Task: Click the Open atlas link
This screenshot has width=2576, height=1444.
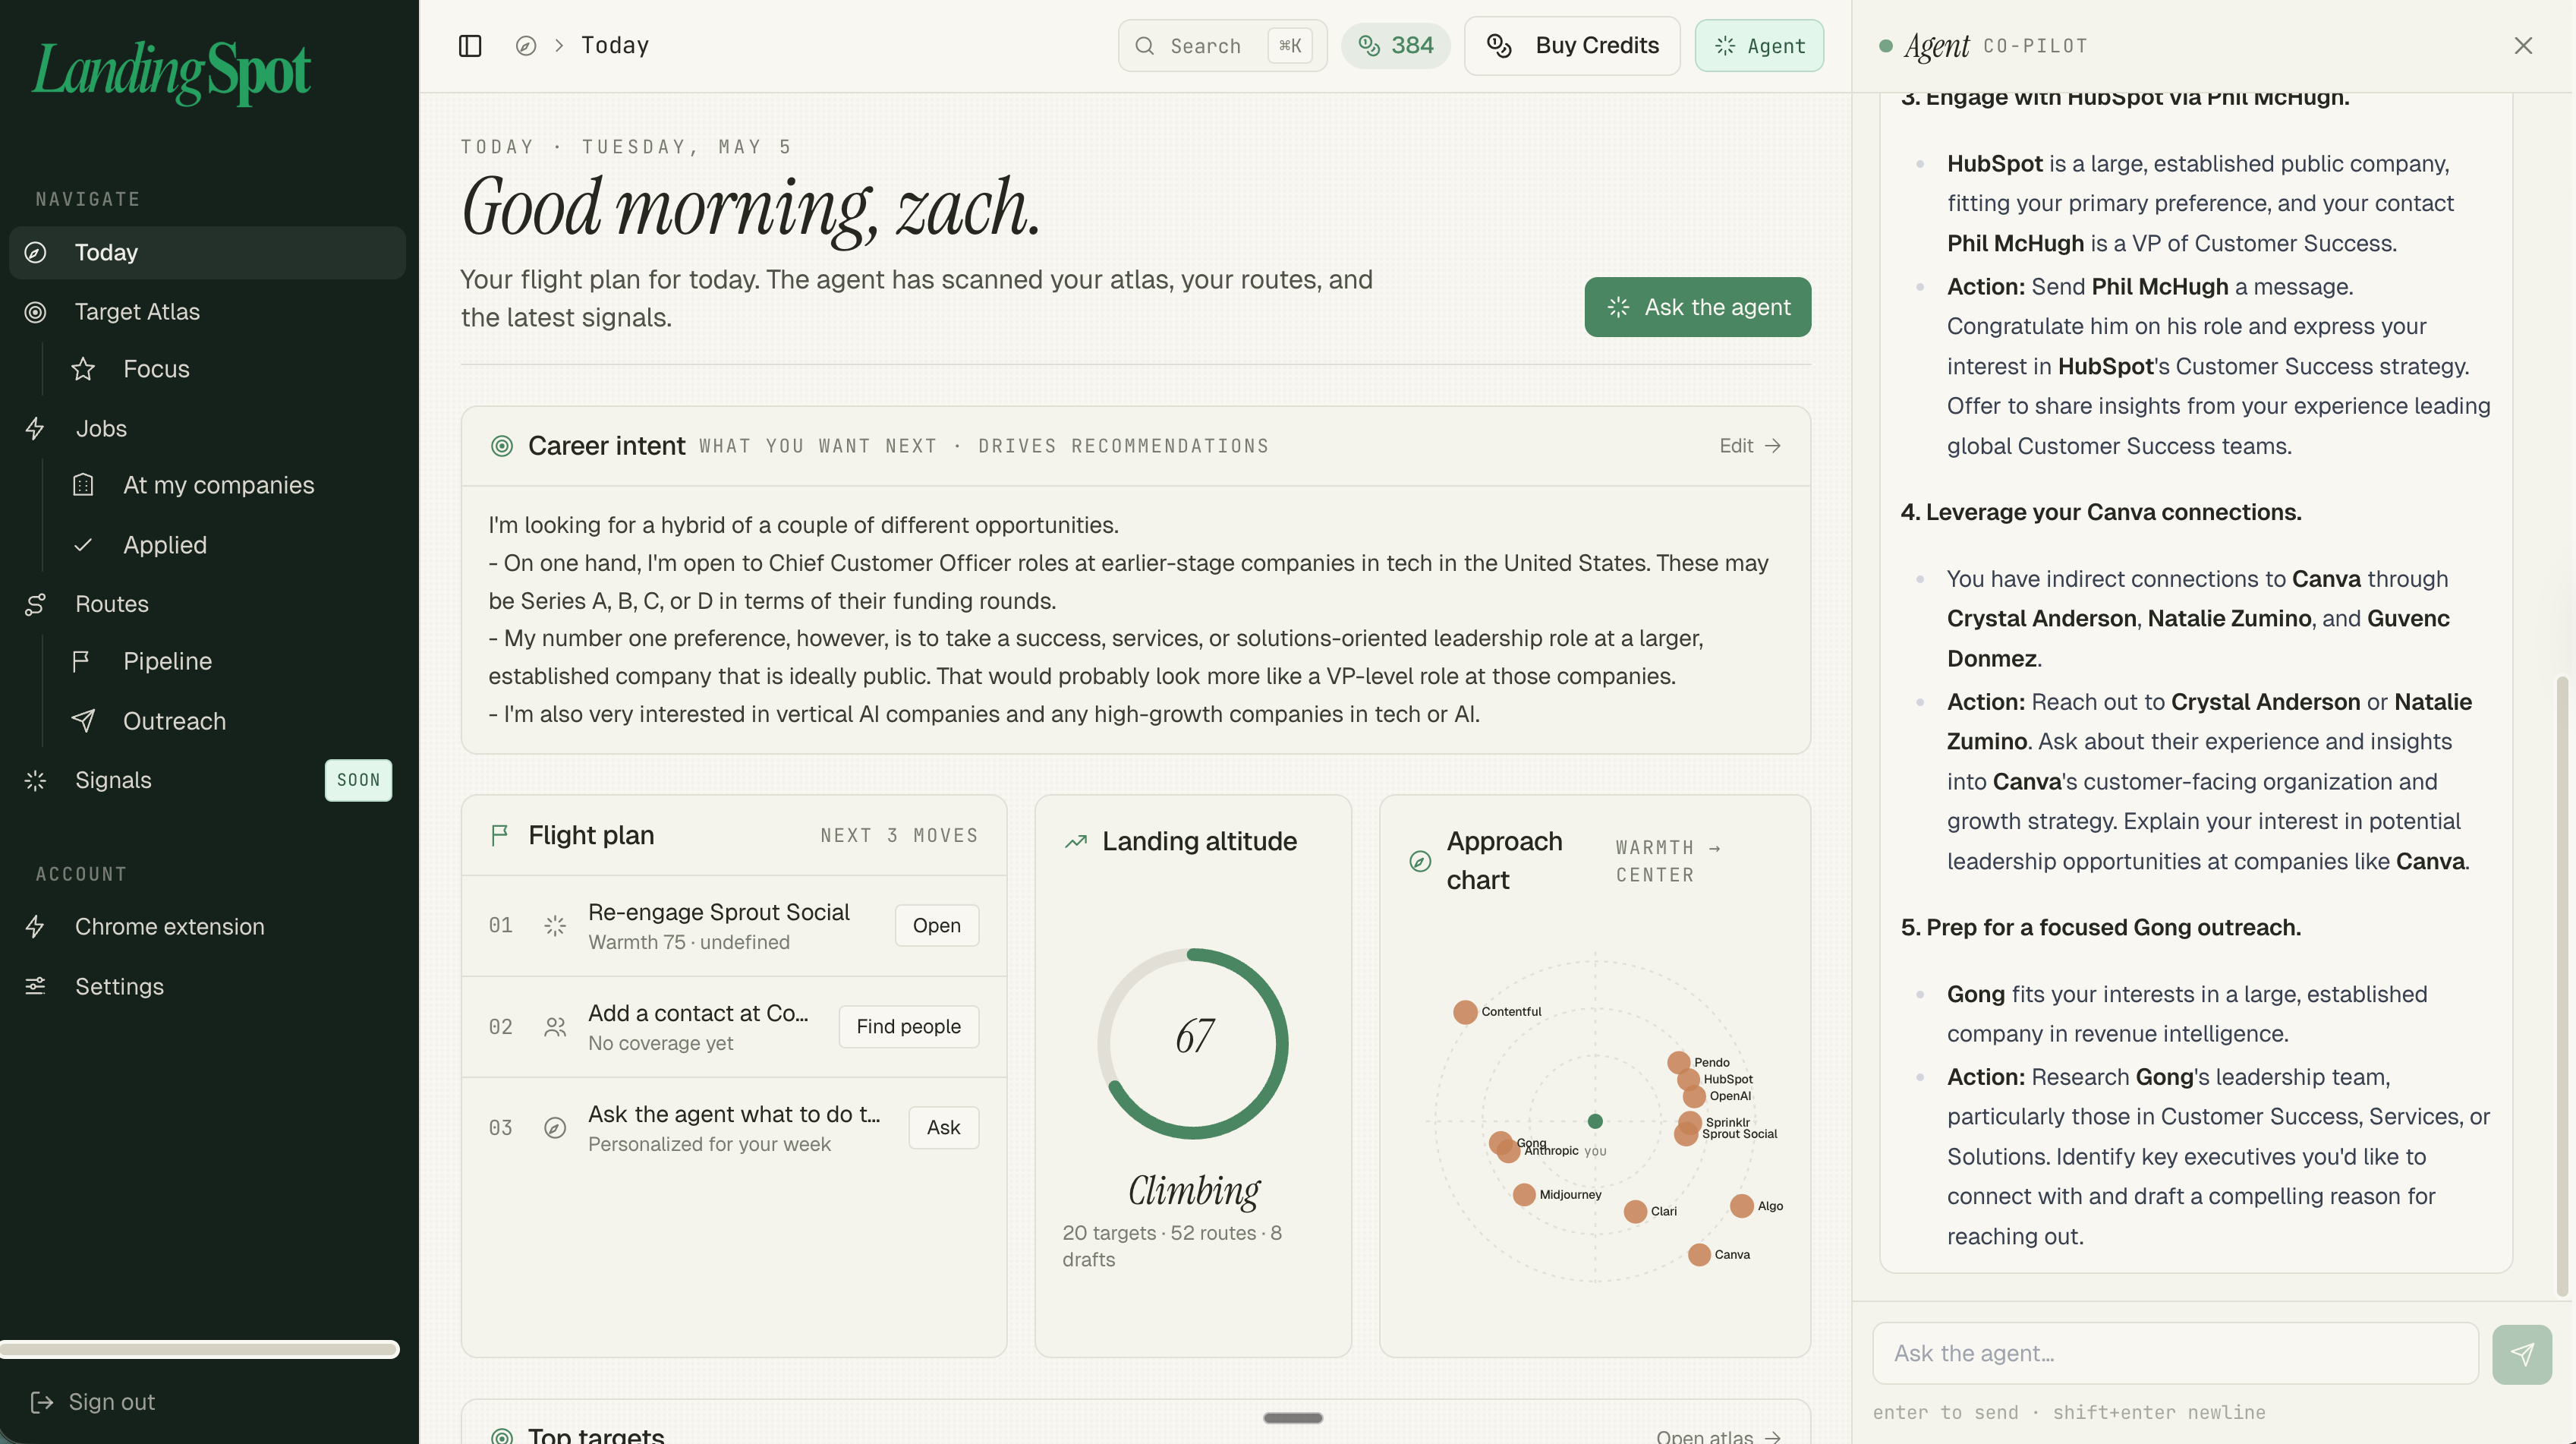Action: (x=1718, y=1436)
